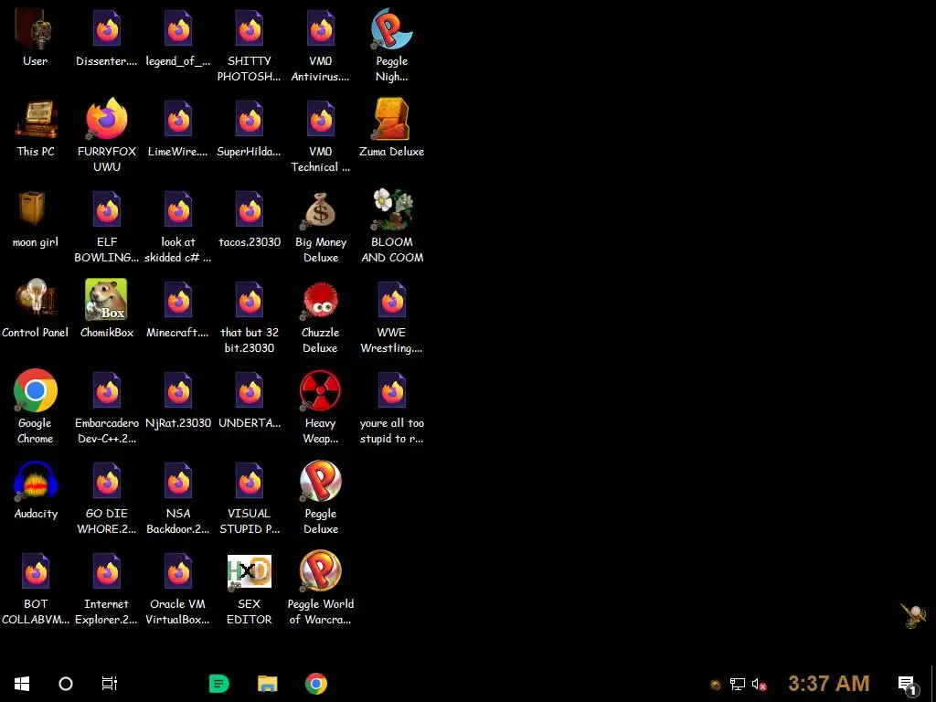Select the ChomikBox shortcut

106,300
